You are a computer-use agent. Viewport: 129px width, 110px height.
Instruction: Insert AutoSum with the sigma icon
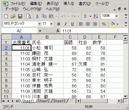coord(85,16)
